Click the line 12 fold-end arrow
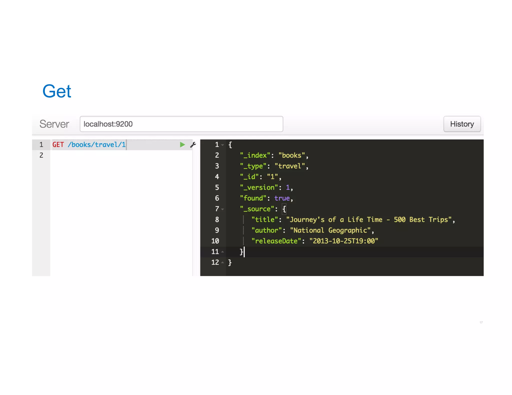Image resolution: width=512 pixels, height=395 pixels. point(222,262)
